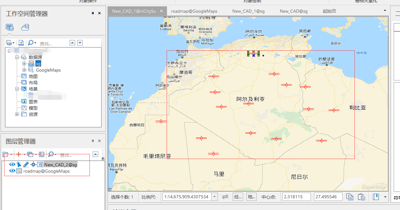This screenshot has height=210, width=400.
Task: Switch to the 起始页 tab
Action: (329, 11)
